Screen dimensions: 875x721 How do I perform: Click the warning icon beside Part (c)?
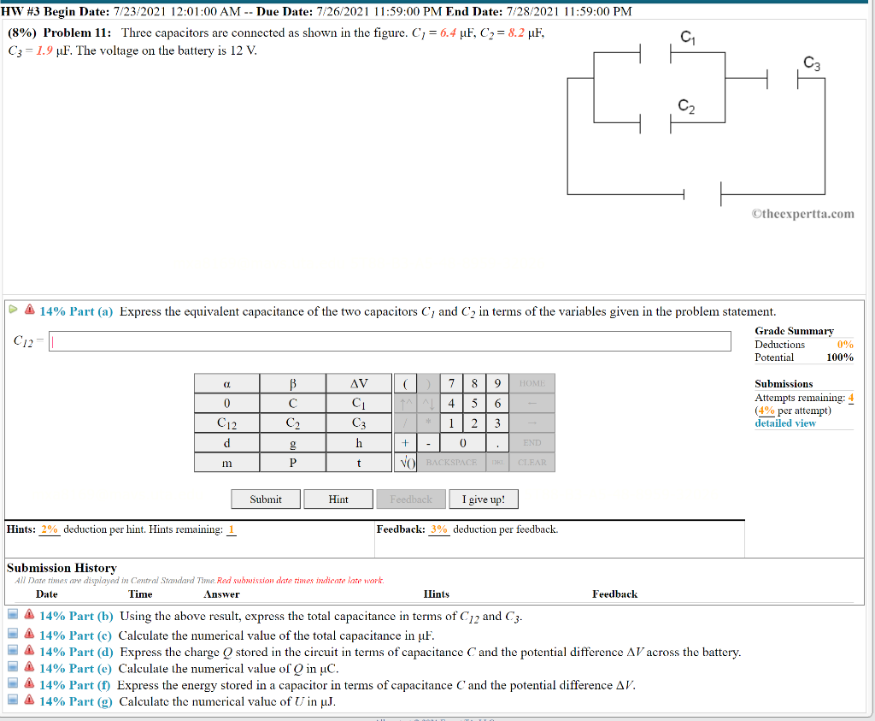click(30, 633)
